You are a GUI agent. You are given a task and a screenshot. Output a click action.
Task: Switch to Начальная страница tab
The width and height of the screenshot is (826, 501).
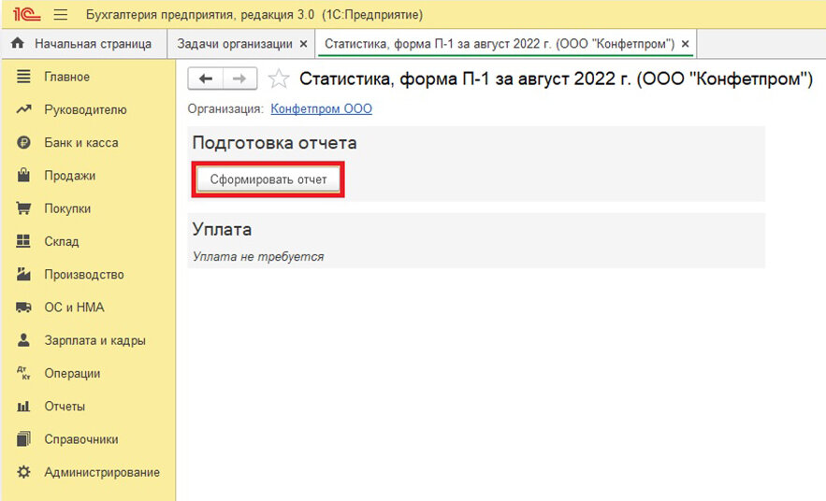tap(84, 44)
